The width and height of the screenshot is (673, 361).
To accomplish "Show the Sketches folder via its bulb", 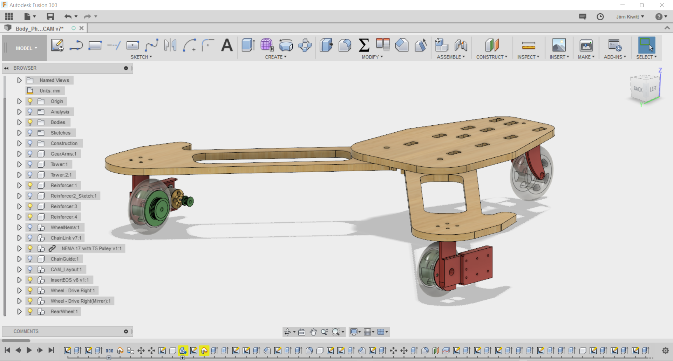I will tap(30, 133).
